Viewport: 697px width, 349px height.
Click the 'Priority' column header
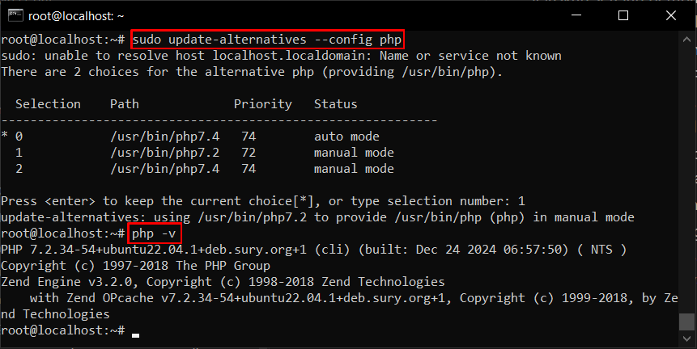pyautogui.click(x=263, y=104)
